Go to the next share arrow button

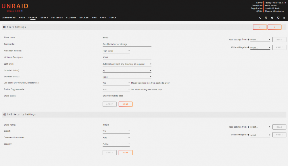274,27
